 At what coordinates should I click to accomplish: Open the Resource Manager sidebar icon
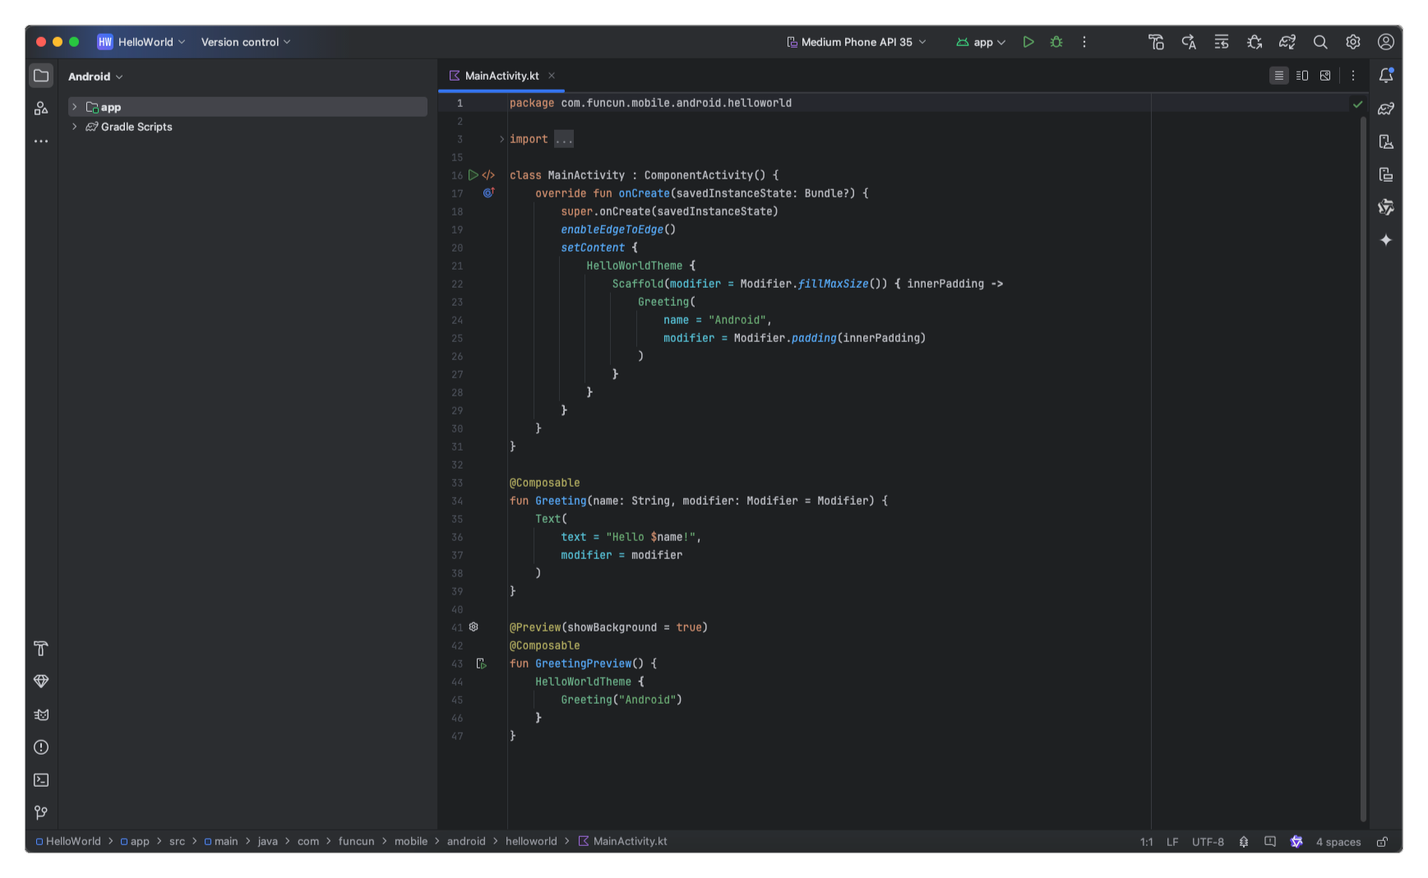pyautogui.click(x=41, y=109)
